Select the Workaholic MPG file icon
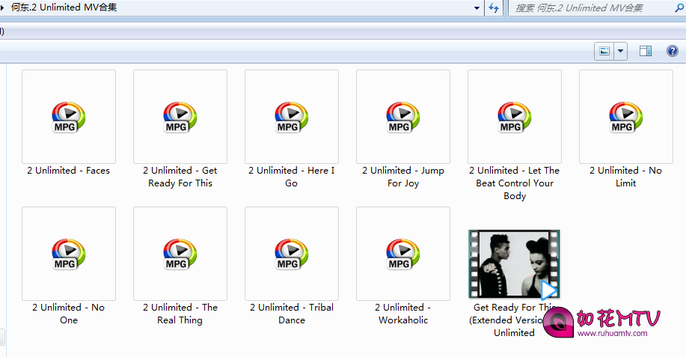This screenshot has width=686, height=357. pos(403,254)
